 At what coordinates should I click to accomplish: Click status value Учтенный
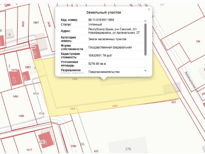[95, 24]
